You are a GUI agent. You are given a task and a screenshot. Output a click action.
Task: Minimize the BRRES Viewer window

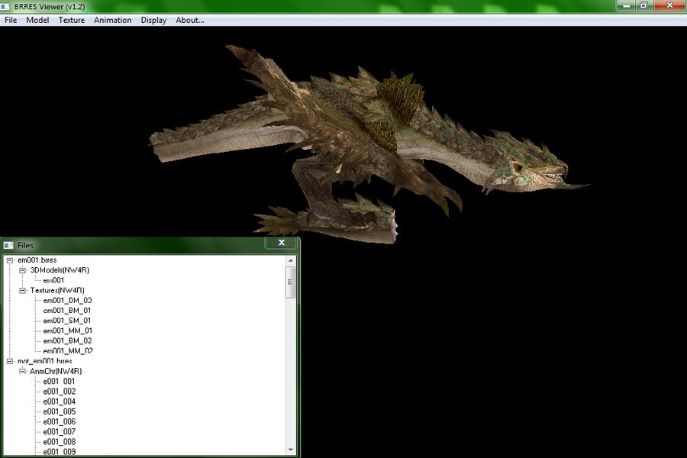pos(627,5)
